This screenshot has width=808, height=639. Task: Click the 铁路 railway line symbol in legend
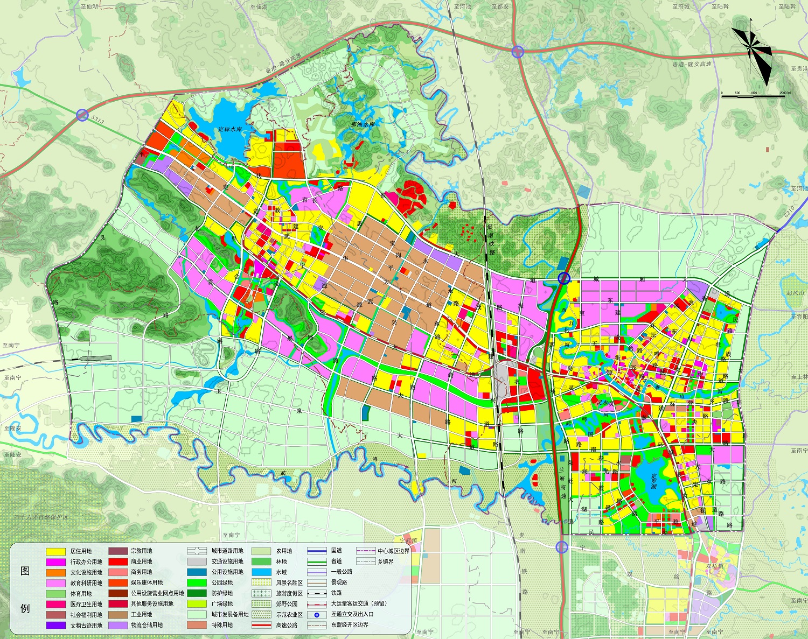pos(317,593)
